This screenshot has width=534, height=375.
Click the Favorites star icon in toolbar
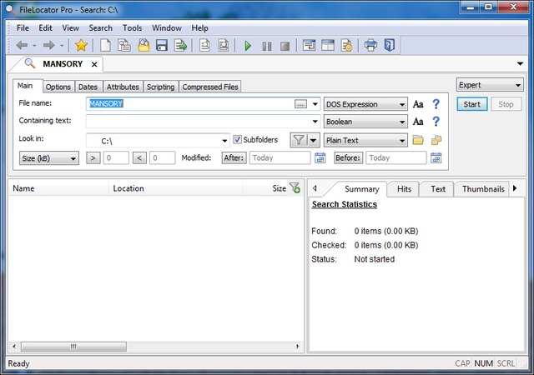81,45
